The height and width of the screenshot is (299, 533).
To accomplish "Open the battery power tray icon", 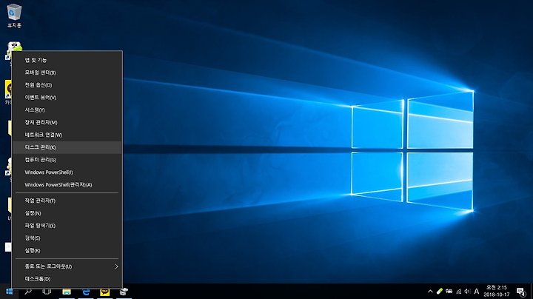I will click(449, 292).
